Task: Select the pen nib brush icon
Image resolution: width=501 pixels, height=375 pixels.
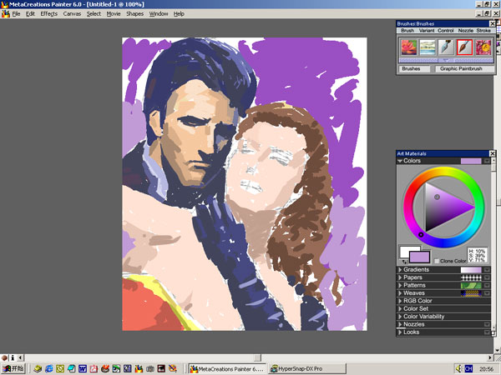Action: click(446, 47)
